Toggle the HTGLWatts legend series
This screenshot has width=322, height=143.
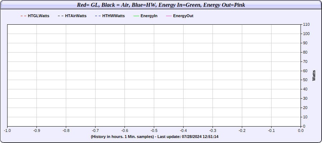(35, 16)
